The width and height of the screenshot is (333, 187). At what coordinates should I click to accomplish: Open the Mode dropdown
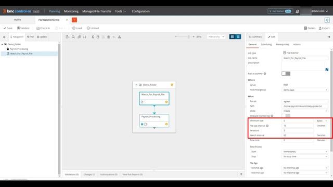[305, 111]
